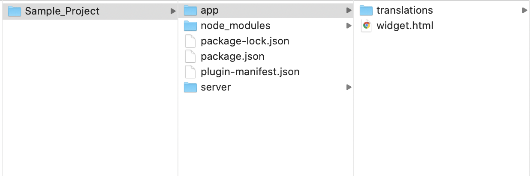Click the plugin-manifest.json file icon
This screenshot has height=176, width=530.
click(x=190, y=72)
